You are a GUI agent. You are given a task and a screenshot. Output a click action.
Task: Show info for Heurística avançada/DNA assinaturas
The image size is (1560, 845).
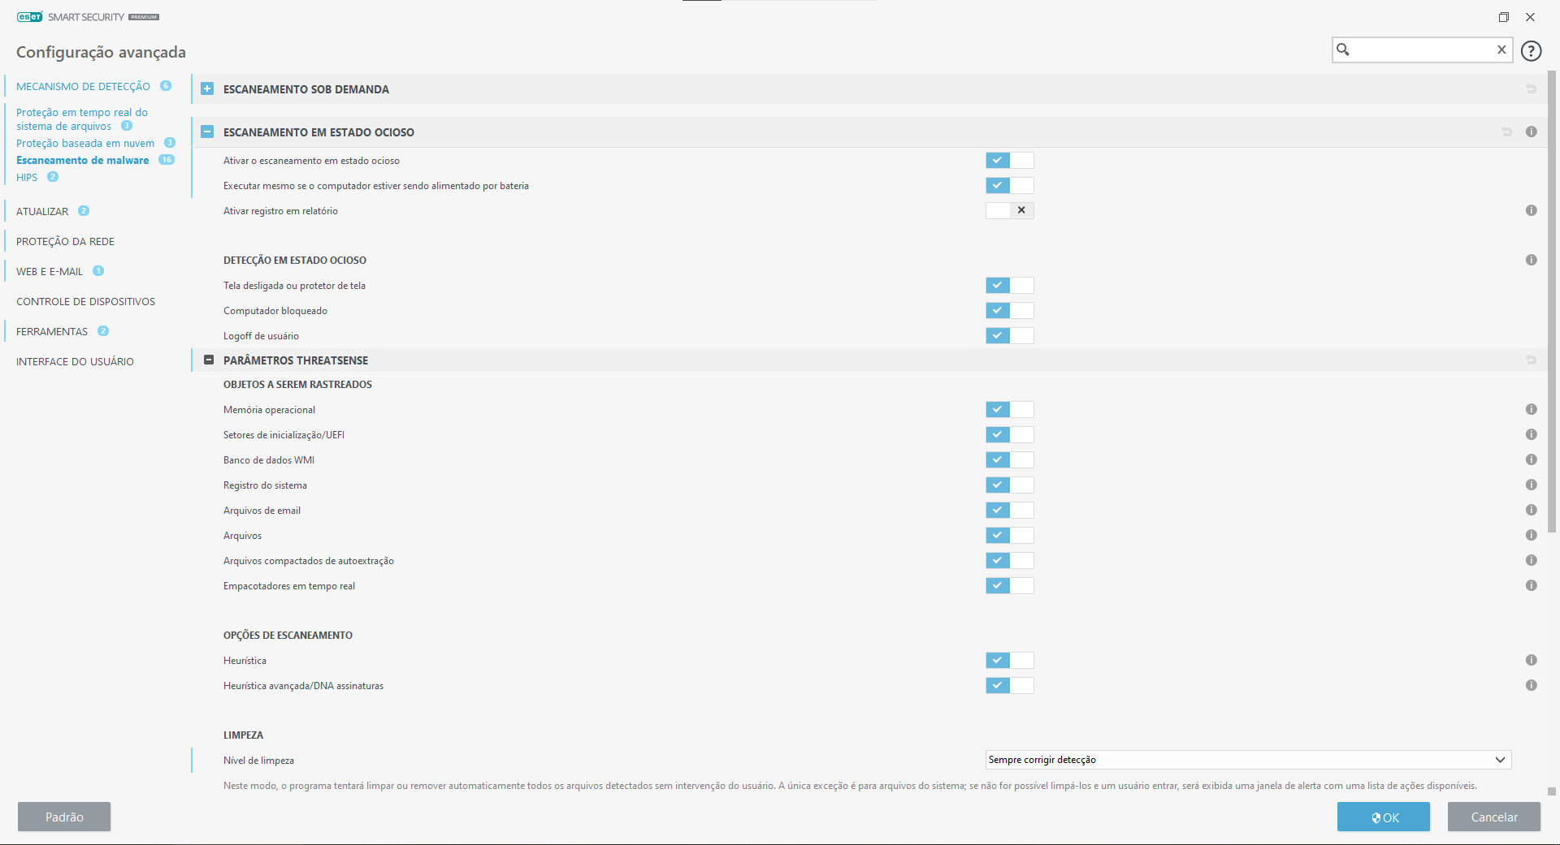[x=1531, y=685]
